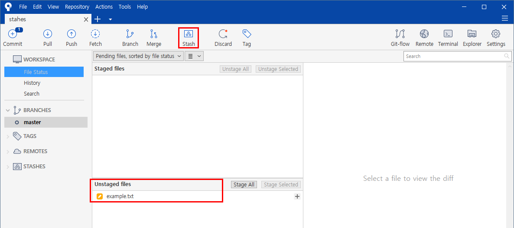
Task: Open the Help menu
Action: (142, 6)
